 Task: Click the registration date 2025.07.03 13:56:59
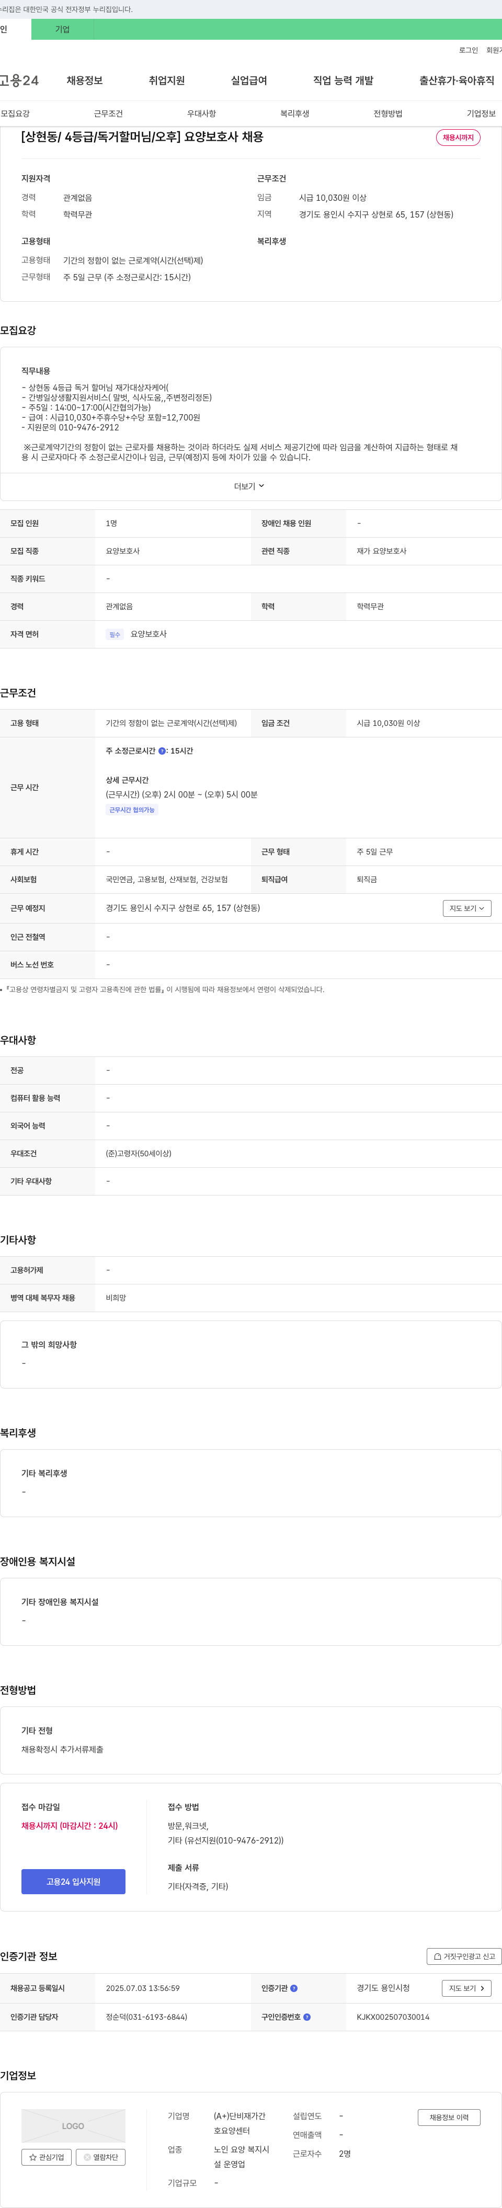[143, 1988]
